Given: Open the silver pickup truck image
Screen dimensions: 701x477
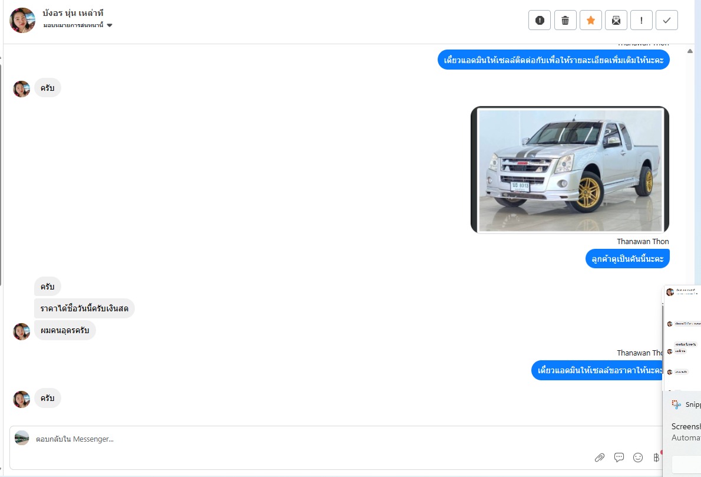Looking at the screenshot, I should coord(570,170).
